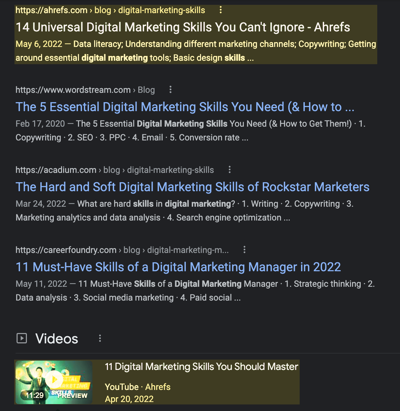Open the 14 Universal Digital Marketing Skills article
Image resolution: width=400 pixels, height=411 pixels.
[x=182, y=27]
